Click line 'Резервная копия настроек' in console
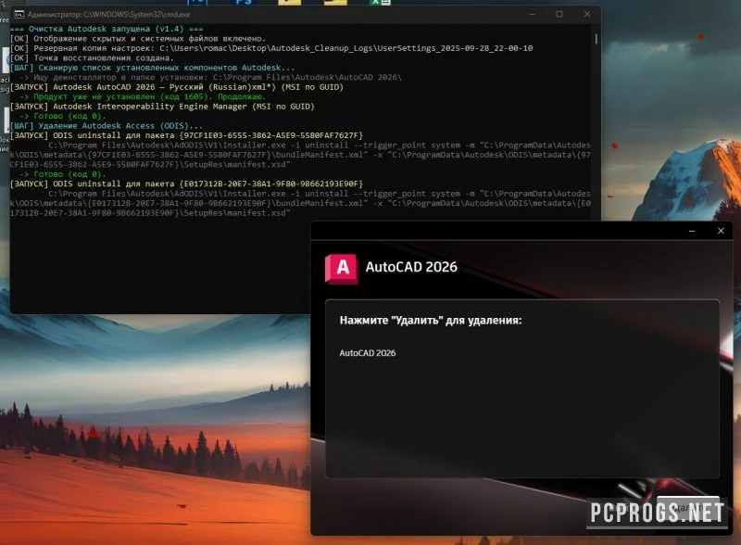 271,48
